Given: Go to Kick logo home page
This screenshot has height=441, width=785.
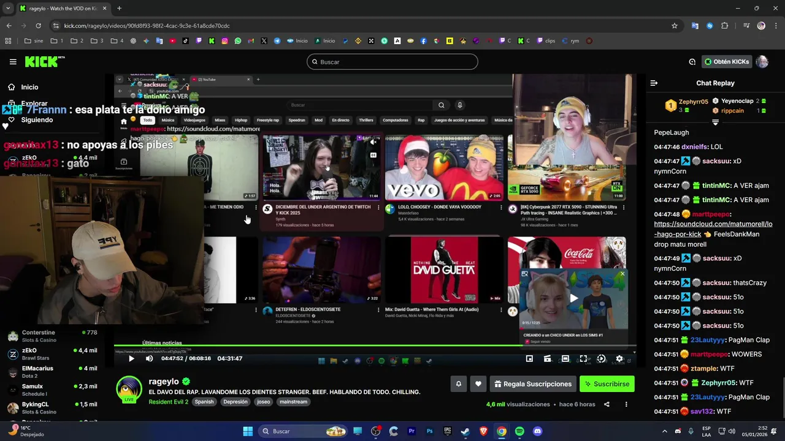Looking at the screenshot, I should (x=45, y=61).
